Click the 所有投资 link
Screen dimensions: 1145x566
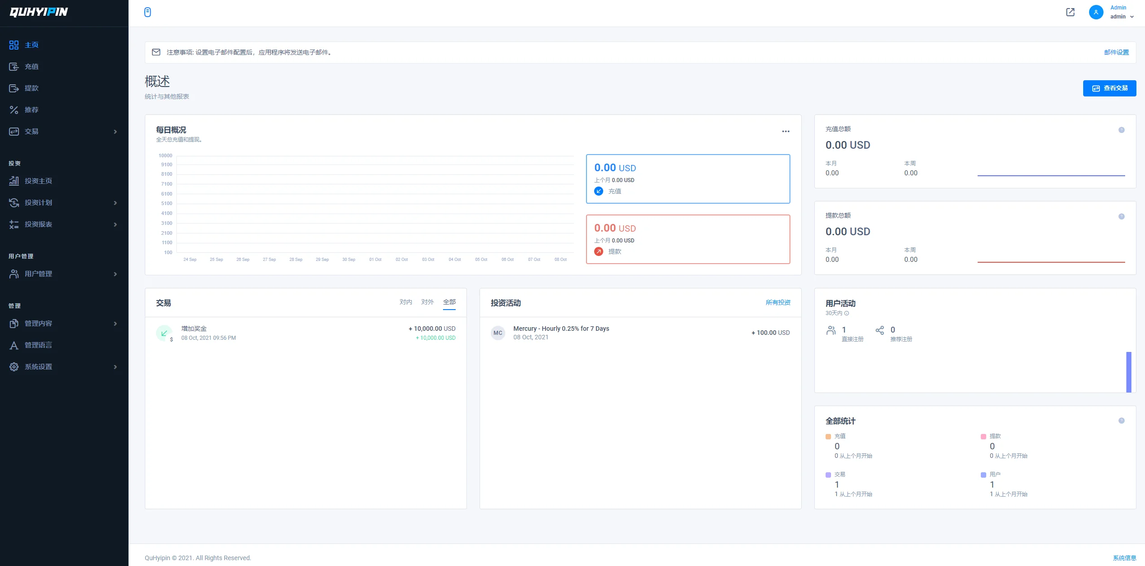point(778,302)
